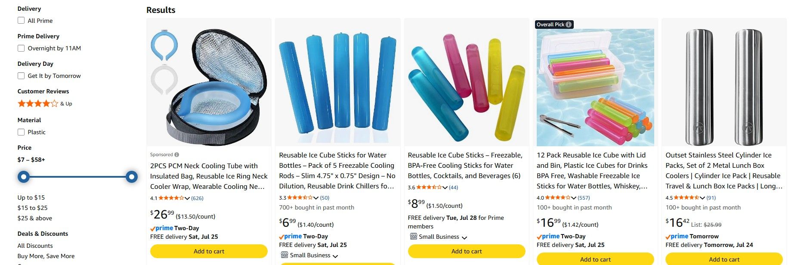801x265 pixels.
Task: Click the left price slider handle
Action: click(24, 176)
